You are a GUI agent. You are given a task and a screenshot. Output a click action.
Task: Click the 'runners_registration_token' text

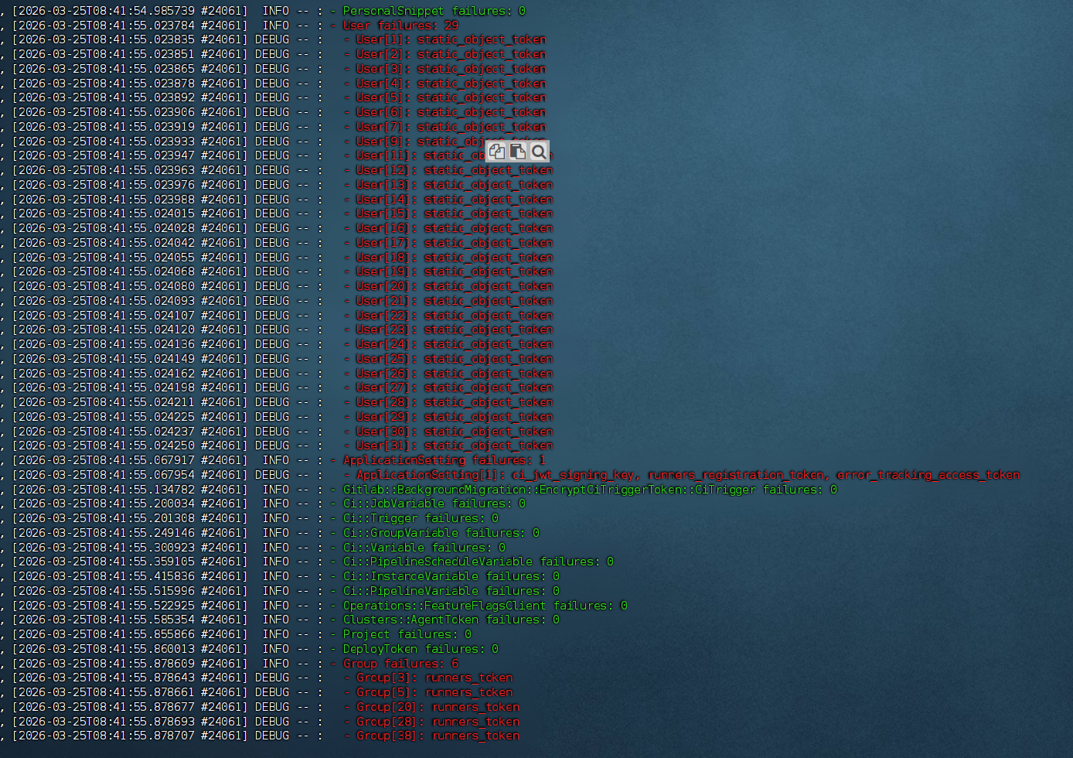736,475
